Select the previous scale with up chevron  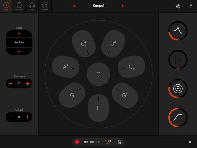point(19,34)
